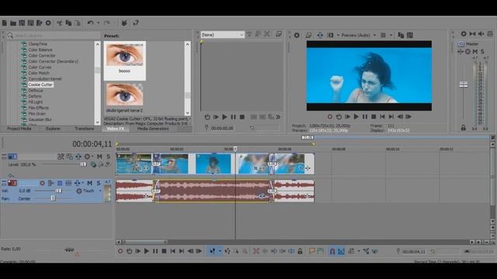The height and width of the screenshot is (279, 497).
Task: Click Play in the Trimmer window
Action: pos(224,117)
